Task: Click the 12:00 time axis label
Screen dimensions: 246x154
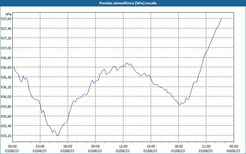Action: pyautogui.click(x=123, y=147)
